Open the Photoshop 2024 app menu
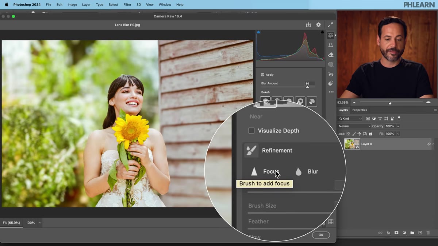 (27, 5)
